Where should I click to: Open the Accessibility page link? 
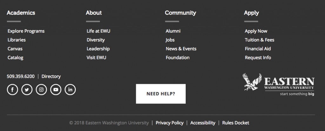click(x=203, y=123)
